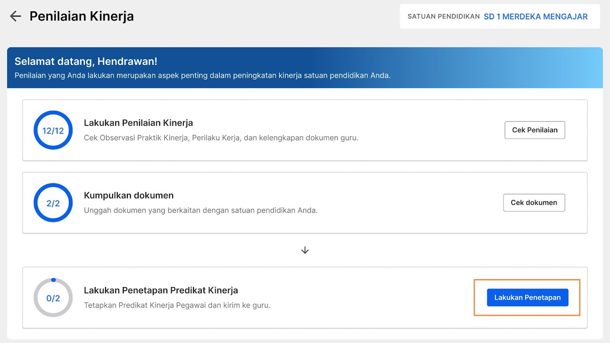Click the Selamat datang, Hendrawan! greeting
The height and width of the screenshot is (343, 610).
click(86, 61)
